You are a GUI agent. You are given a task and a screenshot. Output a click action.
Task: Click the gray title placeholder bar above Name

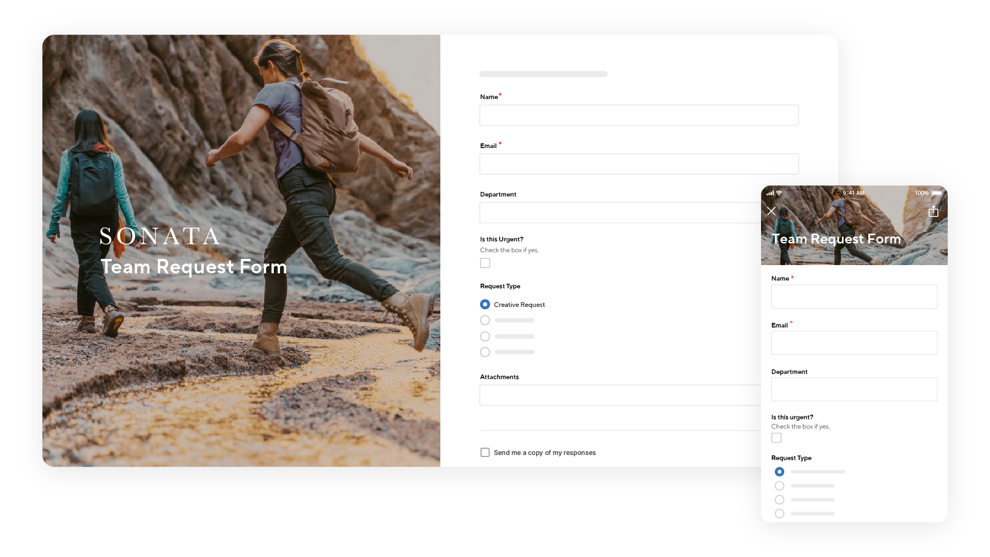[543, 74]
